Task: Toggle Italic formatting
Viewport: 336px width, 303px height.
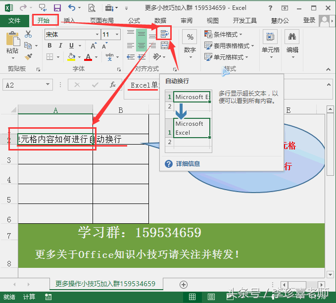Action: click(61, 46)
